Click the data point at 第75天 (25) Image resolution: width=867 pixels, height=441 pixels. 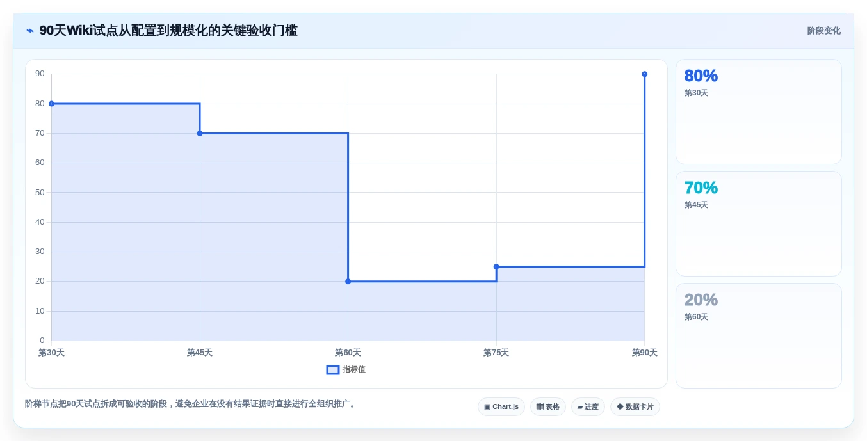496,266
